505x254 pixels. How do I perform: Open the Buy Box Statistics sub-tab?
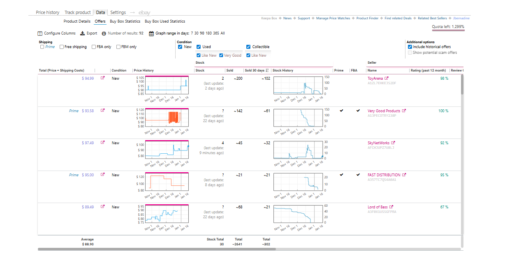tap(125, 21)
